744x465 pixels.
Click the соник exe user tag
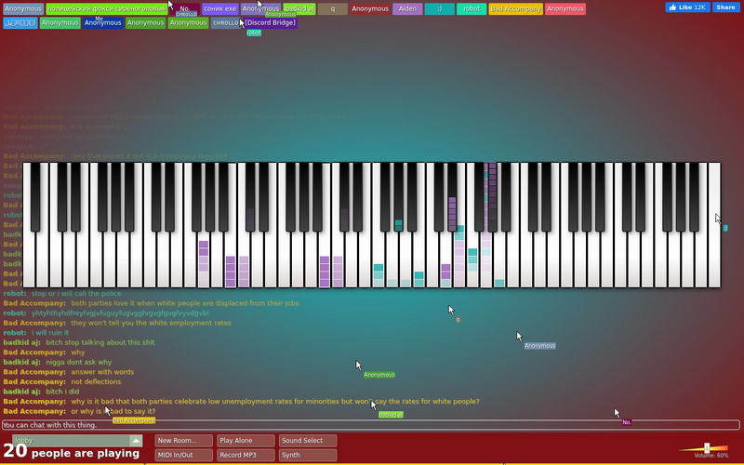(x=220, y=9)
